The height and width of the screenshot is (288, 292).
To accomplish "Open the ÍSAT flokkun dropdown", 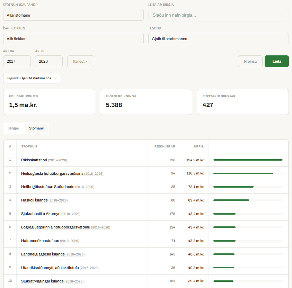I will pyautogui.click(x=73, y=39).
